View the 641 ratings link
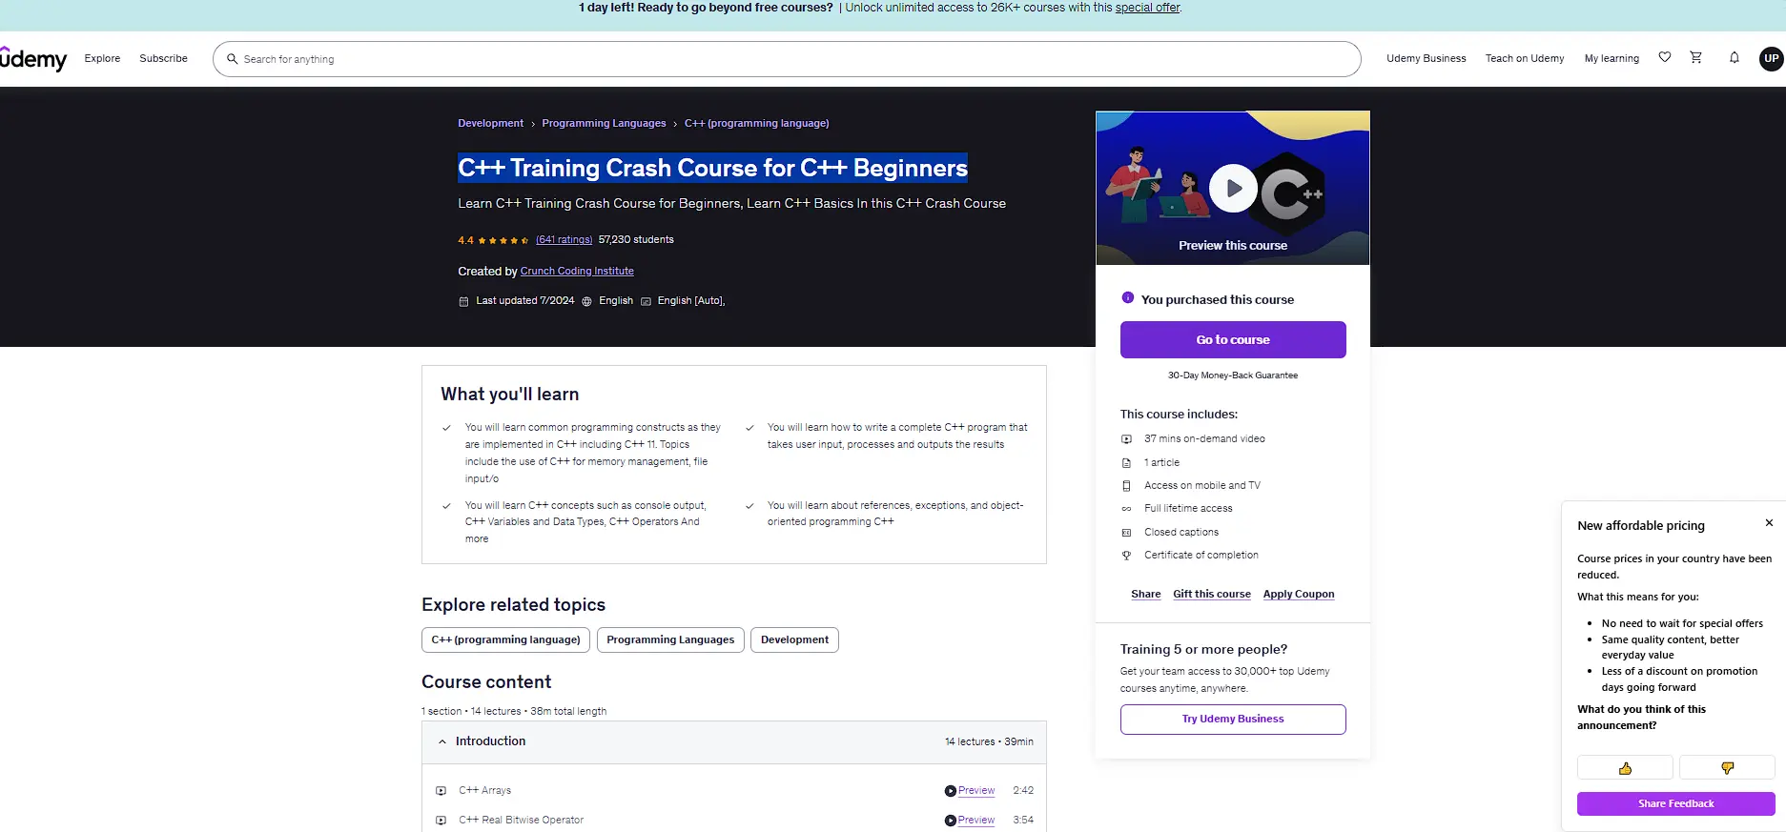 point(564,240)
